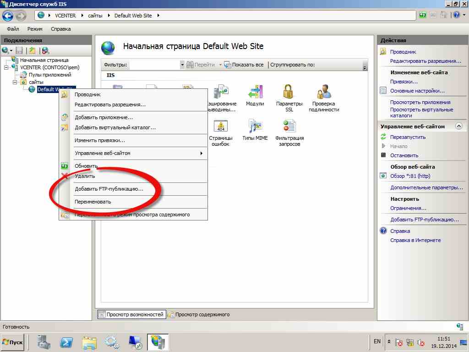Click the forward navigation arrow

click(21, 16)
